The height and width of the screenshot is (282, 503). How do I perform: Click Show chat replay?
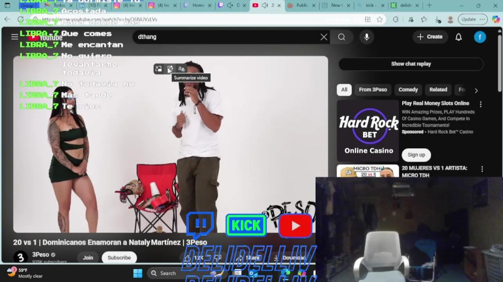[x=411, y=64]
